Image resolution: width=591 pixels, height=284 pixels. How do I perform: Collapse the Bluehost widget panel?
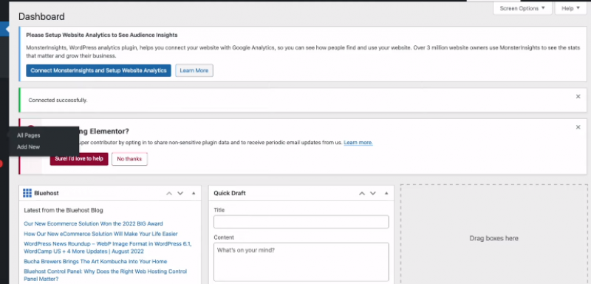click(194, 194)
